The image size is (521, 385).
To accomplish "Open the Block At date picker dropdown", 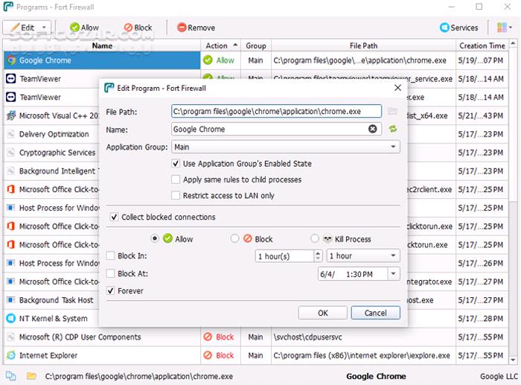I will [x=394, y=274].
